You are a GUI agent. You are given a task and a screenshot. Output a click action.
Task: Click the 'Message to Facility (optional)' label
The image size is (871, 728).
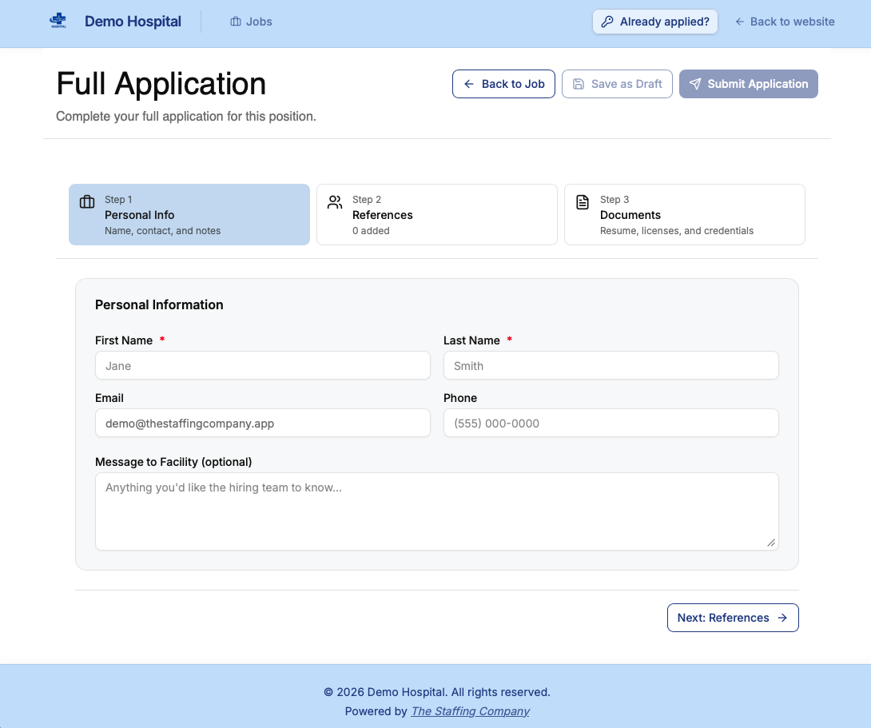tap(173, 461)
